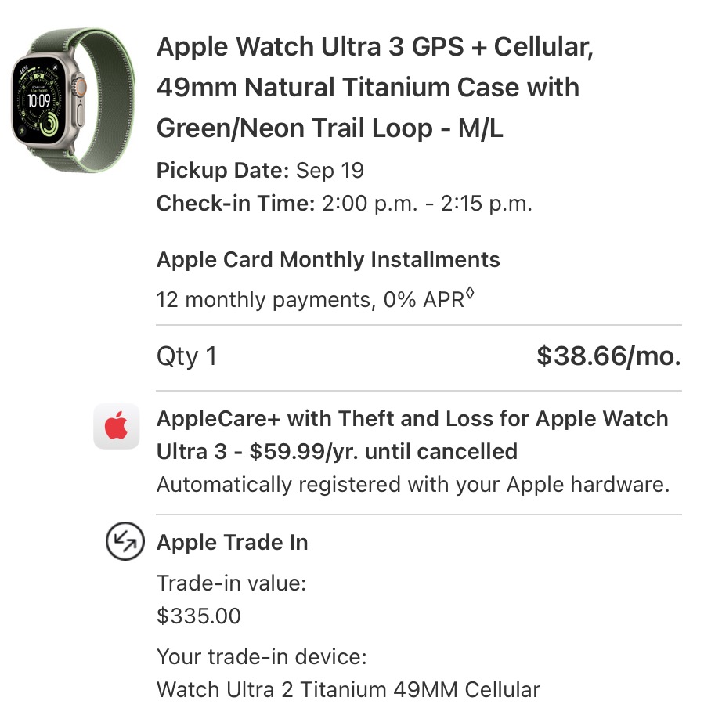The height and width of the screenshot is (708, 722).
Task: Select the Pickup Date Sep 19 line
Action: pyautogui.click(x=260, y=170)
